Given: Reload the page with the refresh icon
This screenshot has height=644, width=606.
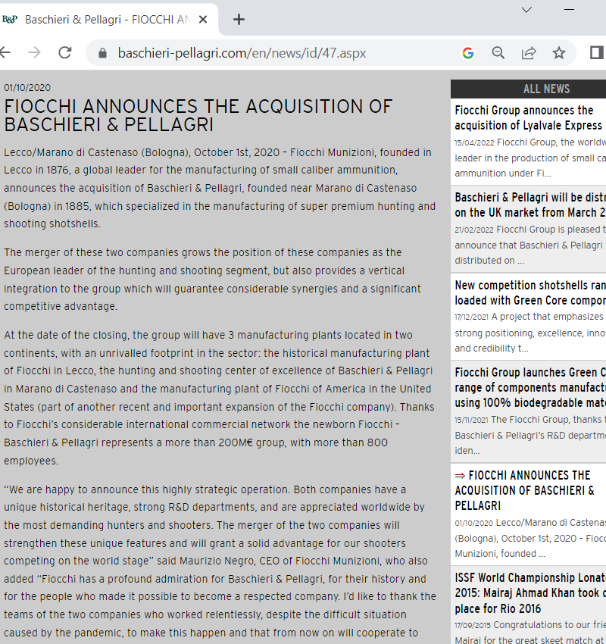Looking at the screenshot, I should 65,52.
